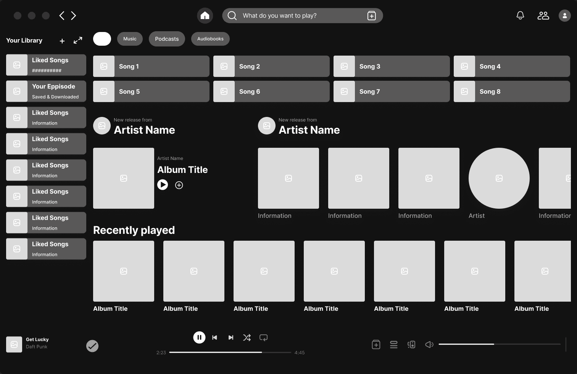Screen dimensions: 577x374
Task: Open Song 7 tile
Action: [x=392, y=91]
